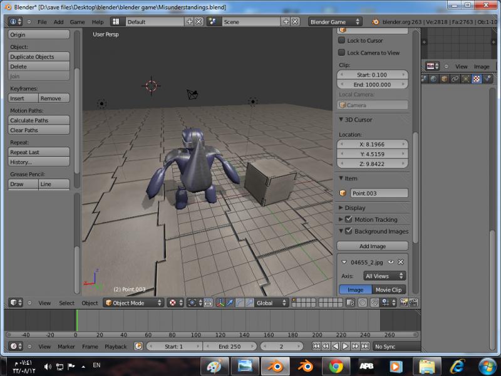Select the Movie Clip source toggle
Screen dimensions: 501x376
389,290
